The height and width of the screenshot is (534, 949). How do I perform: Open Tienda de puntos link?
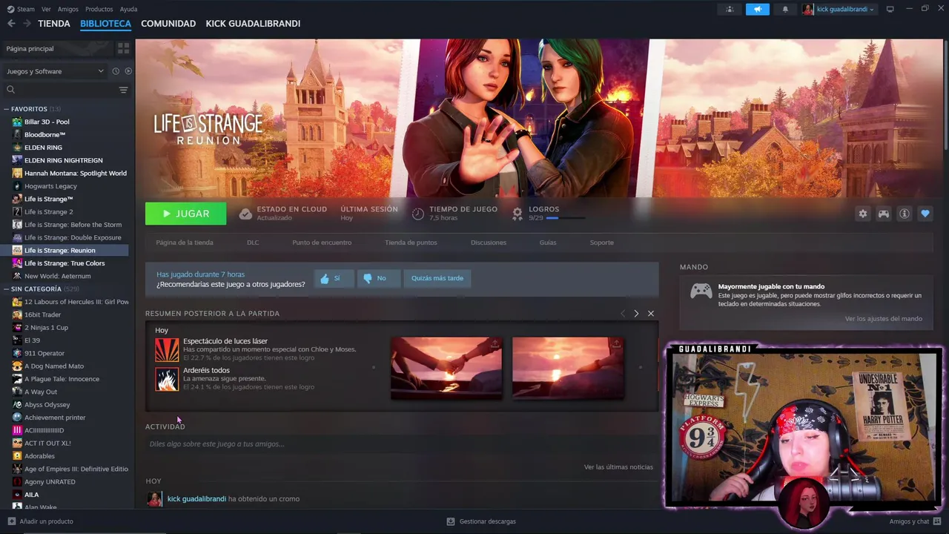point(411,243)
